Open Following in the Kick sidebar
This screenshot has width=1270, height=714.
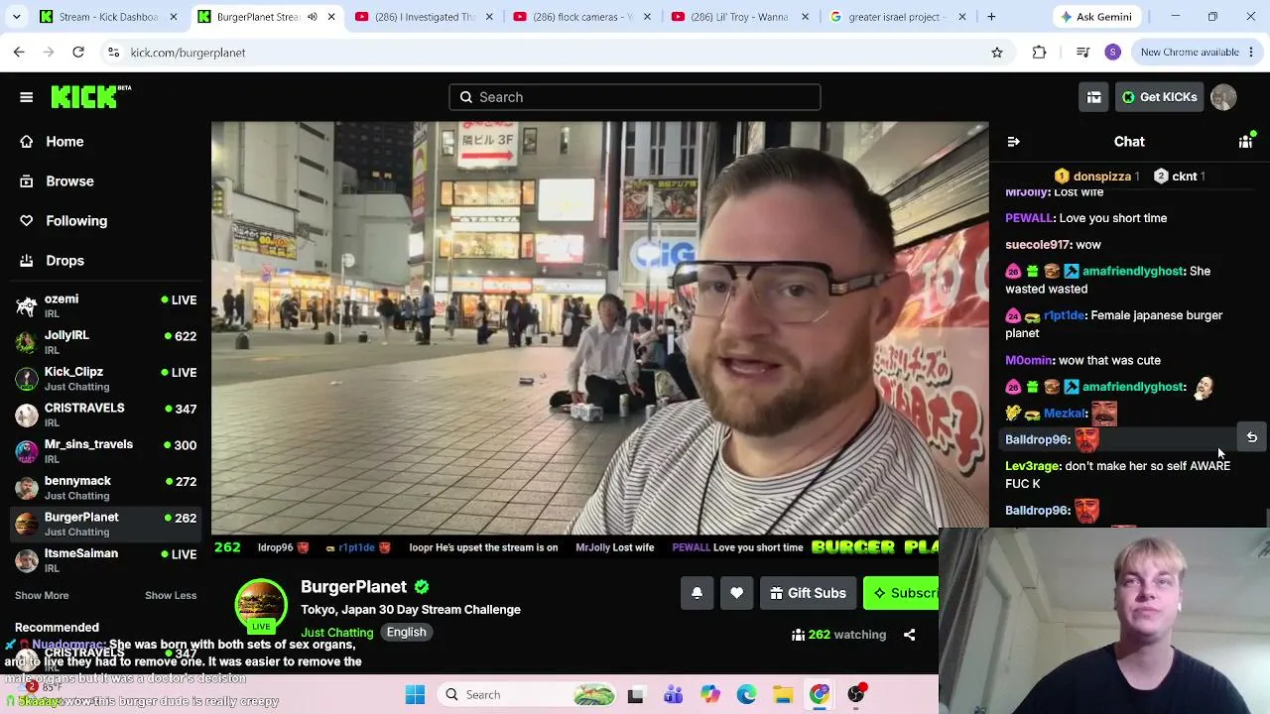[76, 221]
